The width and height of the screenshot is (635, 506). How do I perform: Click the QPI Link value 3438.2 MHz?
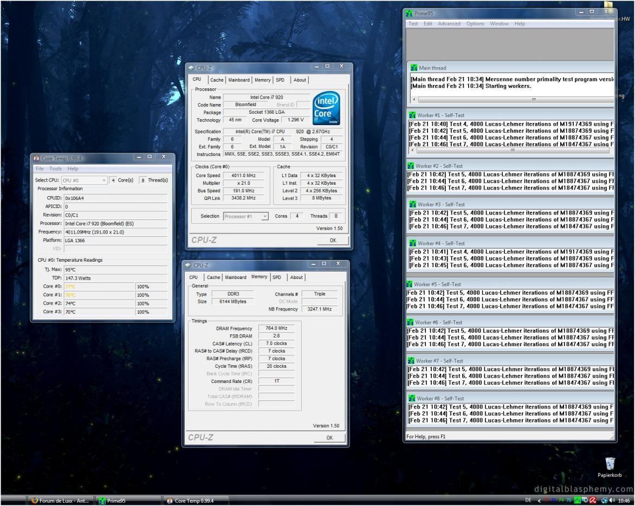tap(243, 198)
